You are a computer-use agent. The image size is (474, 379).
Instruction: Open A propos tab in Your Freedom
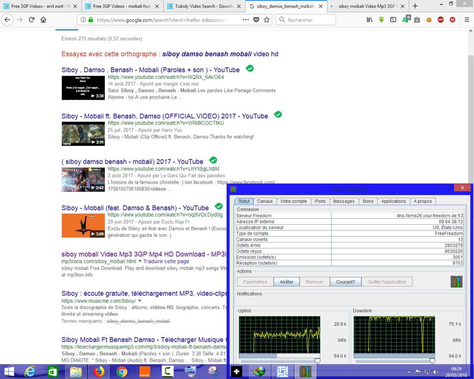(x=423, y=201)
